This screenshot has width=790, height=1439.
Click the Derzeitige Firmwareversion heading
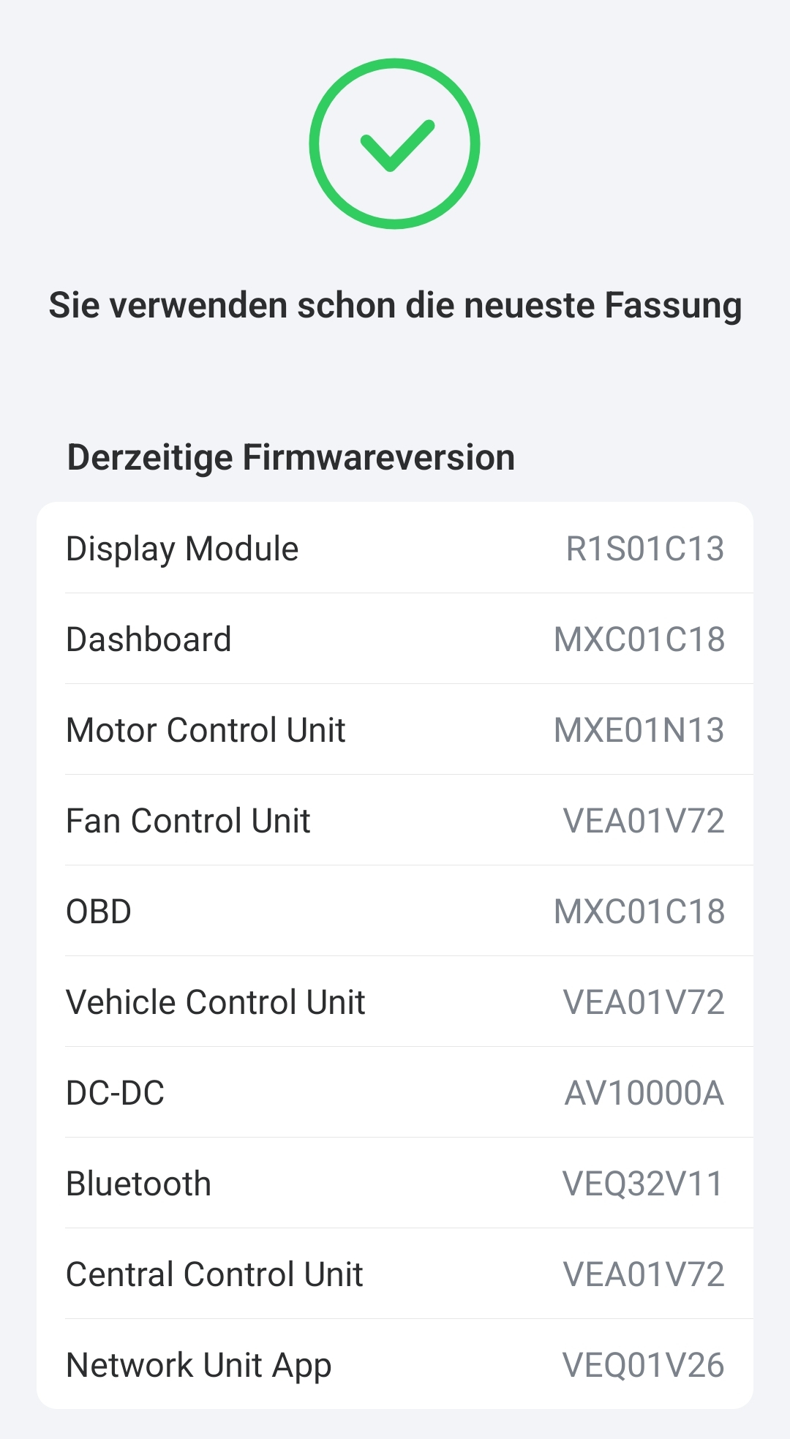click(x=290, y=457)
